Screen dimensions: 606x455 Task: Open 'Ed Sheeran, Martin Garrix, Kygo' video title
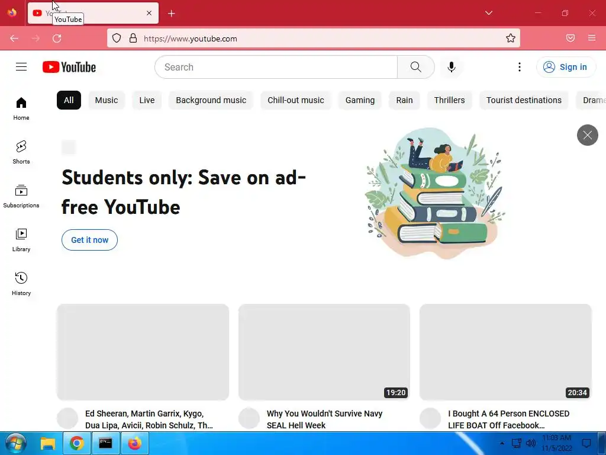tap(149, 419)
